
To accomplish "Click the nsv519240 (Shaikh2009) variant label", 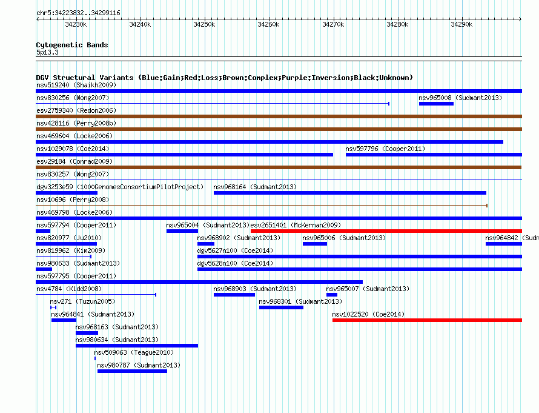I will [x=76, y=85].
